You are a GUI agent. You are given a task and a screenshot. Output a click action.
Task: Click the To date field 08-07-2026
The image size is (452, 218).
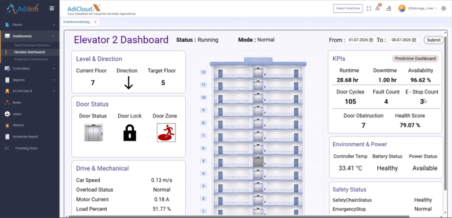point(404,40)
